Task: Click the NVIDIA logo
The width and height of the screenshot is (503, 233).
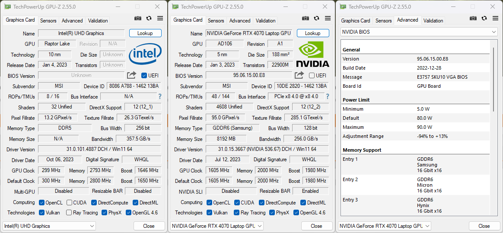Action: 313,54
